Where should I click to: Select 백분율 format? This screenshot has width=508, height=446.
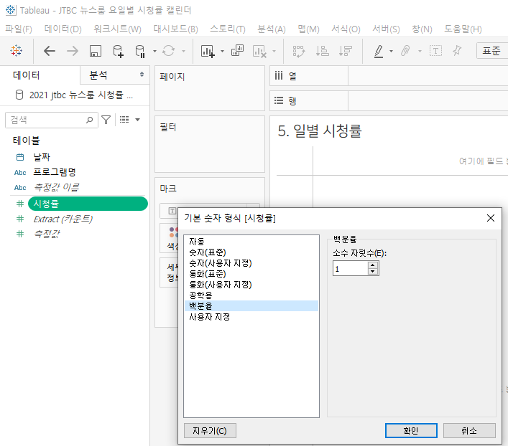tap(251, 305)
